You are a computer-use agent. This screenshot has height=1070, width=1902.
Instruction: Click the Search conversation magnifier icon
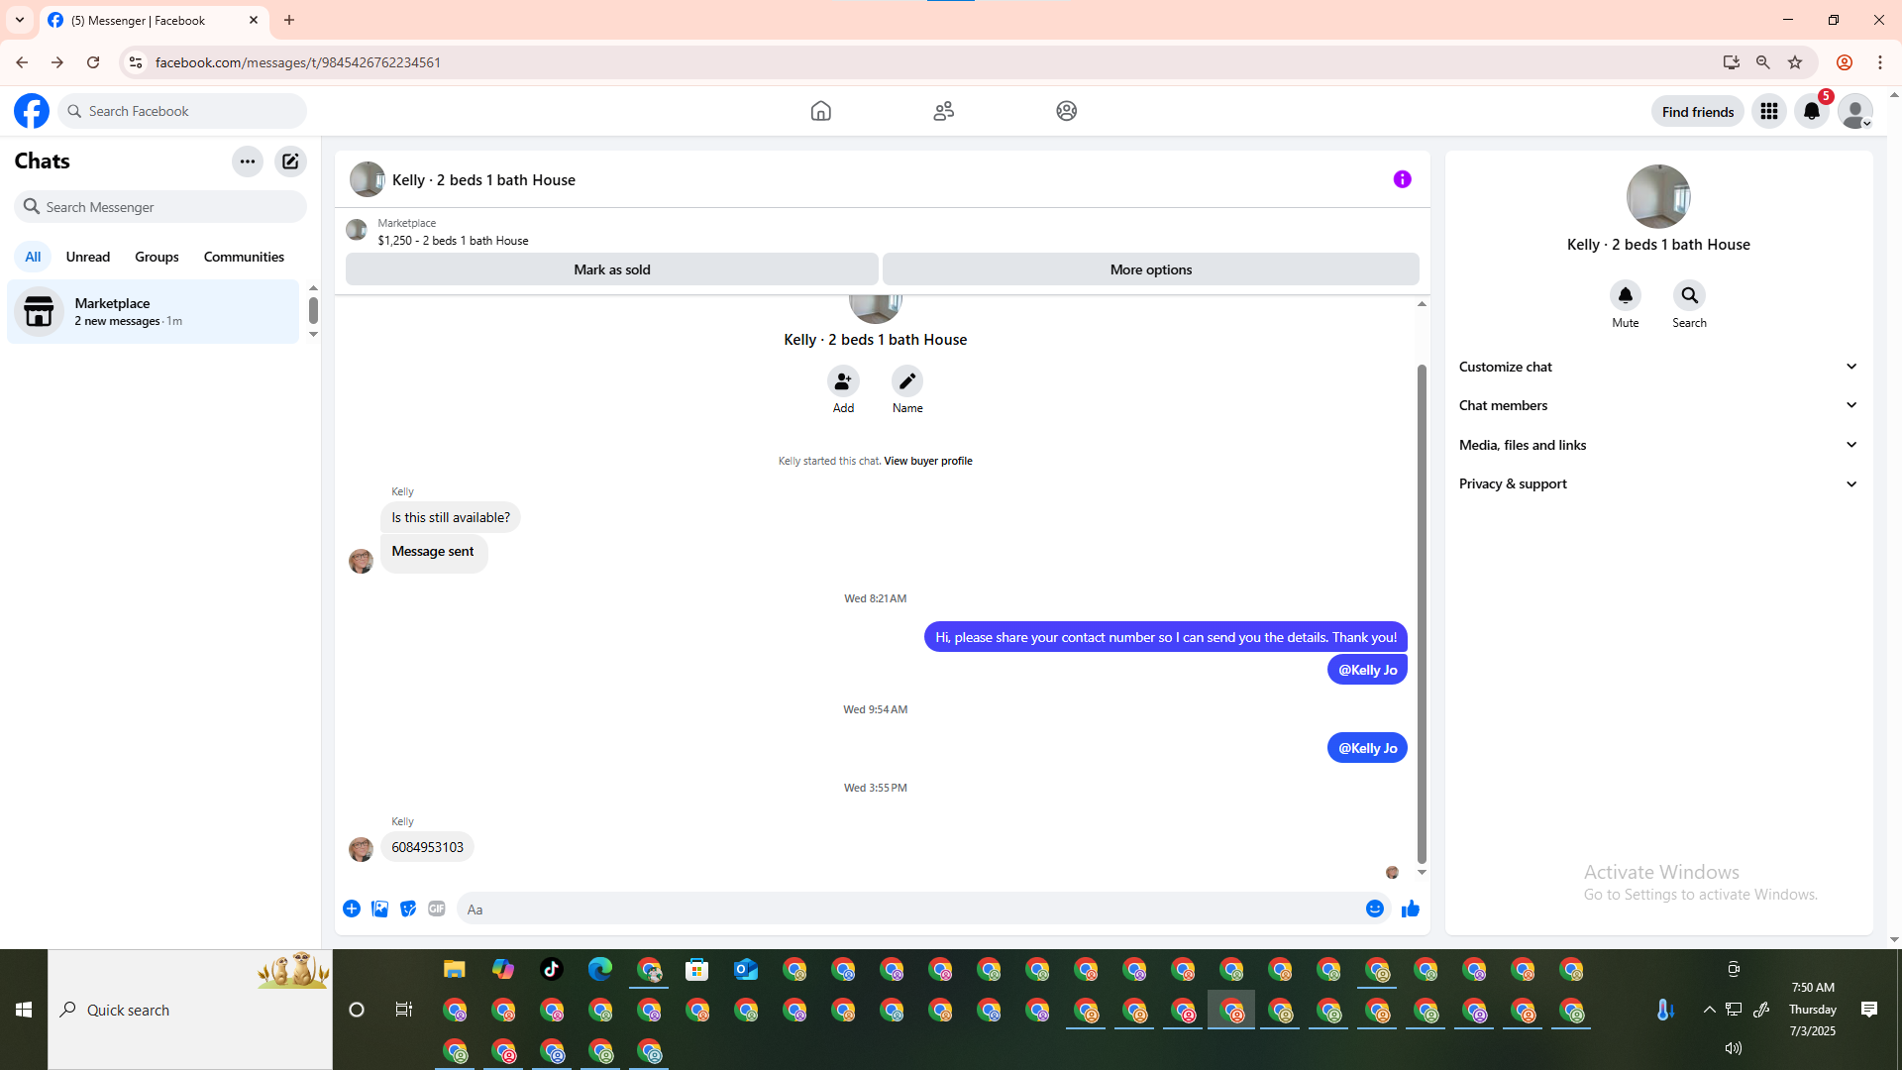pos(1689,295)
